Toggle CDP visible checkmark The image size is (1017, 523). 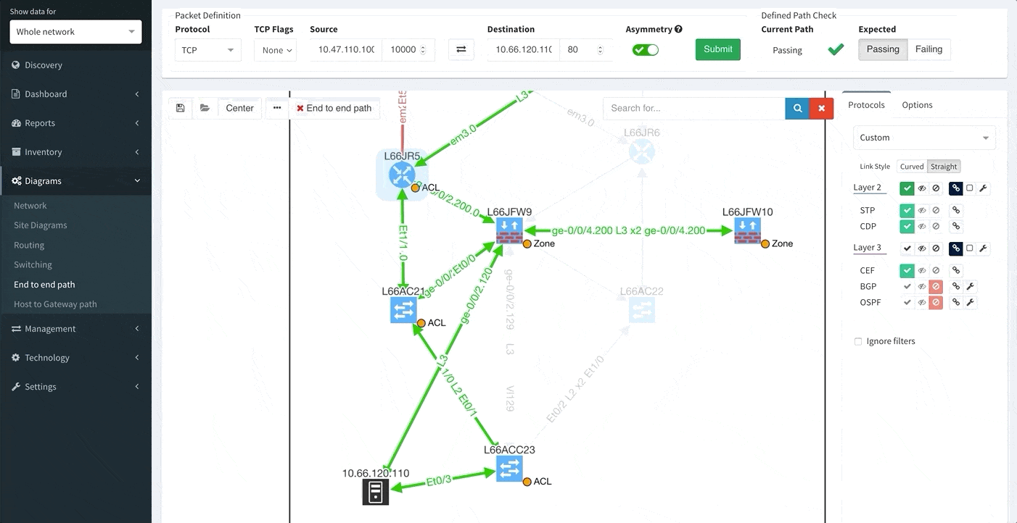(907, 227)
